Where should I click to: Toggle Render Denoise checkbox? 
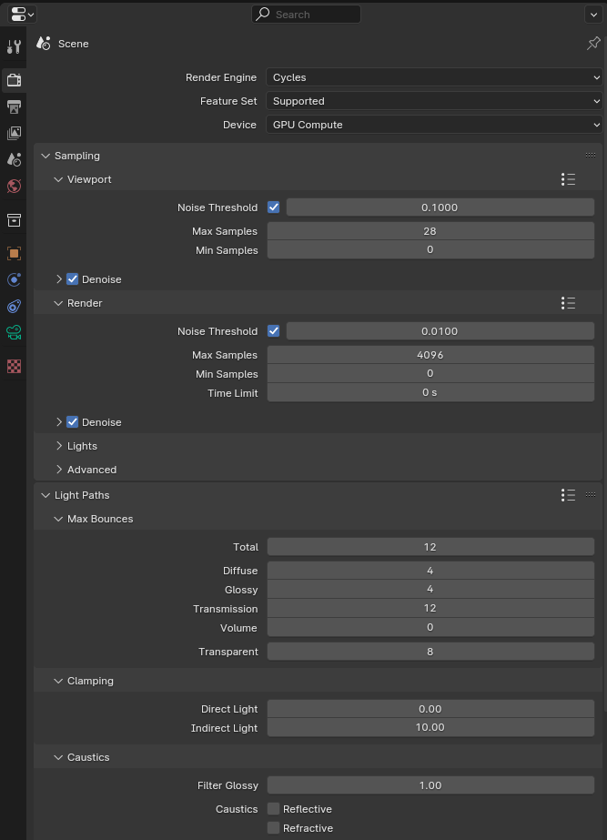pyautogui.click(x=73, y=422)
